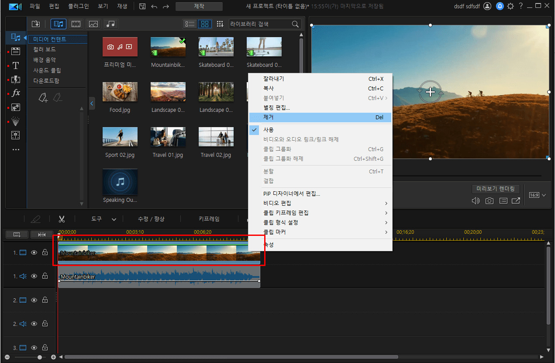555x363 pixels.
Task: Redo the last action
Action: pyautogui.click(x=166, y=7)
